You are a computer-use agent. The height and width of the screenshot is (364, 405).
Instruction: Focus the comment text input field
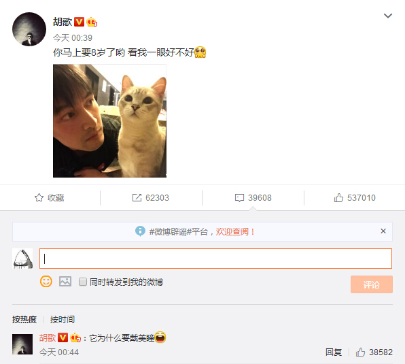pyautogui.click(x=215, y=259)
